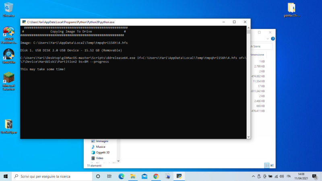Switch Explorer to large icons view
This screenshot has width=322, height=181.
click(x=272, y=165)
